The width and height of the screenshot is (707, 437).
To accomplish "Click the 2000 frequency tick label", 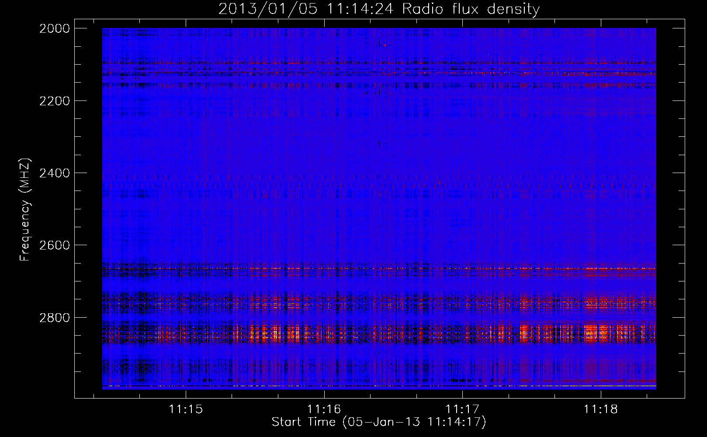I will point(55,28).
